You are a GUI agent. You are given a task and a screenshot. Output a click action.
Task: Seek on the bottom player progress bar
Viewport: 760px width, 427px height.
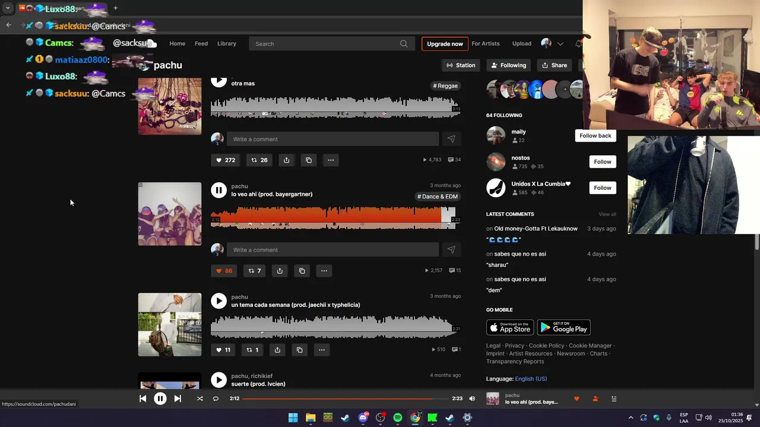pyautogui.click(x=346, y=399)
